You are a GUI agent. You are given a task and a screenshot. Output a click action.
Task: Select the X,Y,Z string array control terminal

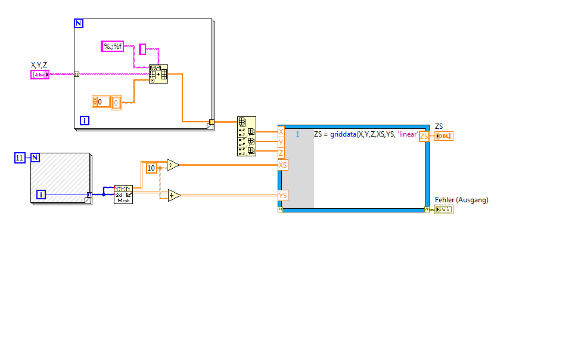(x=40, y=75)
